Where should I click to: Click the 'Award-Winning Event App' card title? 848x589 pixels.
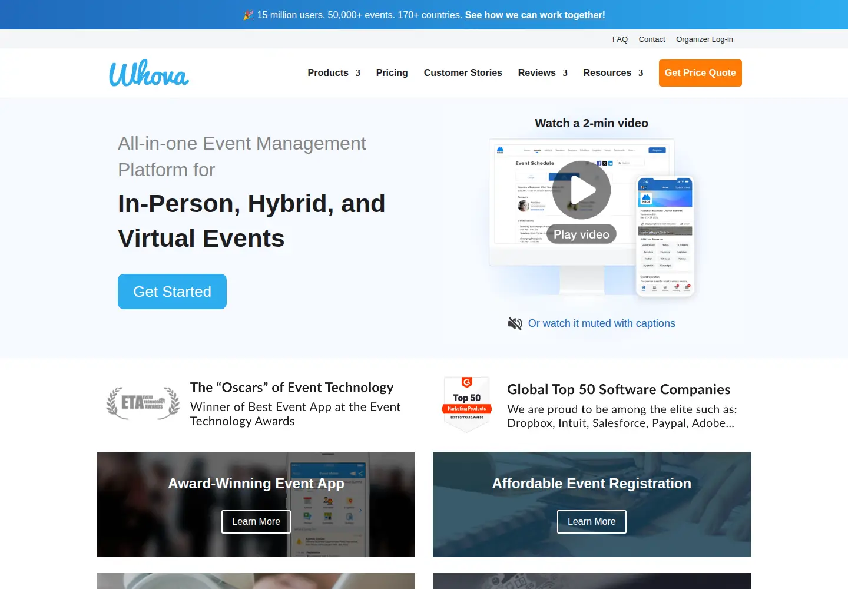point(256,484)
